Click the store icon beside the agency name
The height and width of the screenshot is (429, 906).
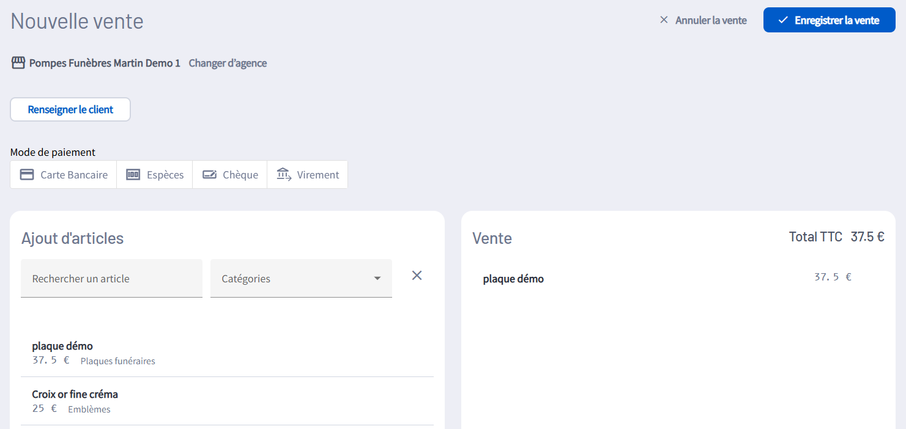tap(18, 63)
